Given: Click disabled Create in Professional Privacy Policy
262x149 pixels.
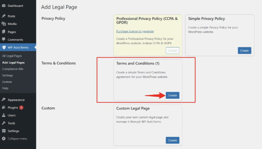Looking at the screenshot, I should 172,51.
